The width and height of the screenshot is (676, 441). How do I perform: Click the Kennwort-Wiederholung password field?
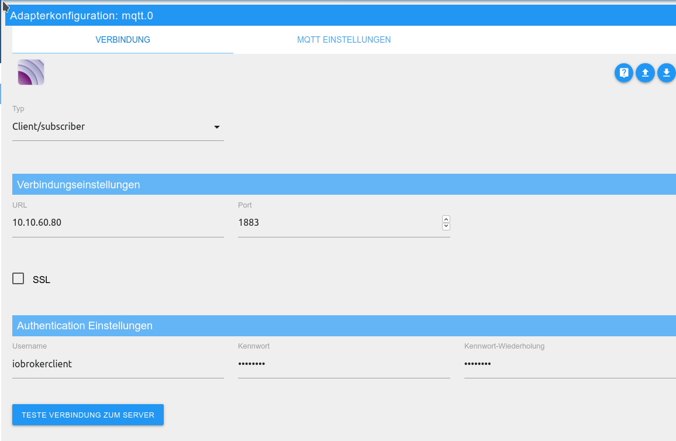tap(570, 364)
